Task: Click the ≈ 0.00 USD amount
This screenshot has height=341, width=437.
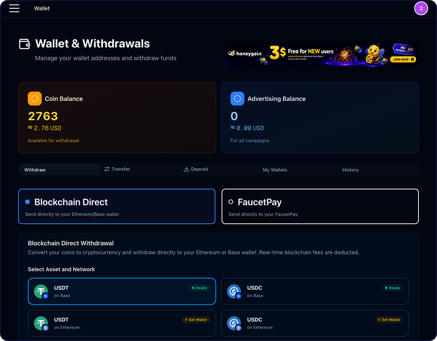Action: tap(247, 128)
